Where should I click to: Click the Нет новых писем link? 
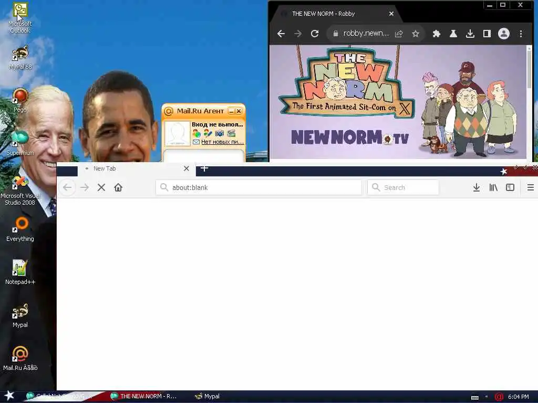pos(222,142)
